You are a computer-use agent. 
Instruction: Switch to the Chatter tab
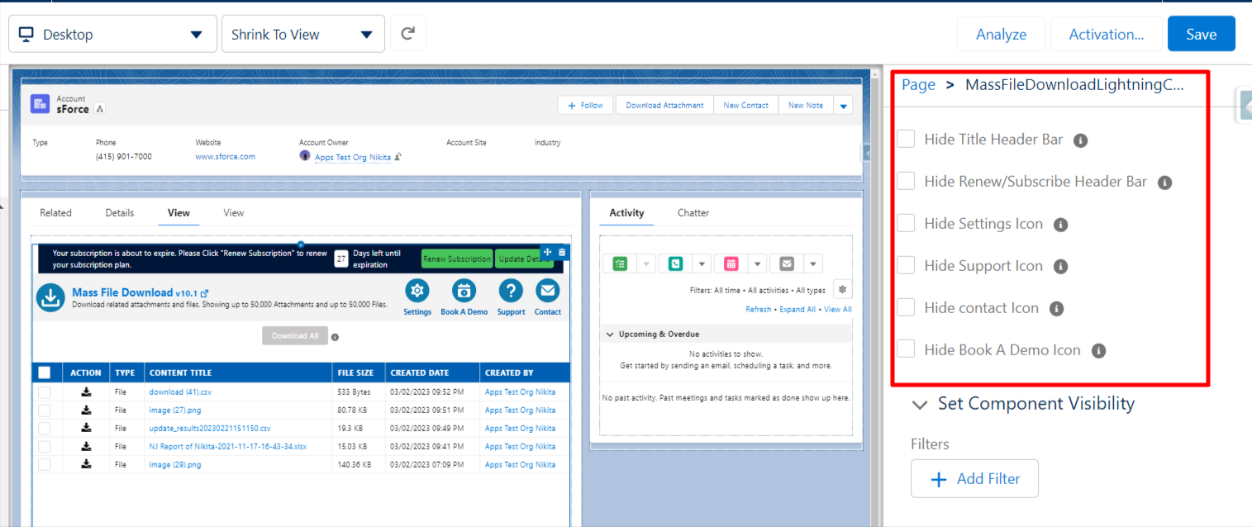click(693, 213)
